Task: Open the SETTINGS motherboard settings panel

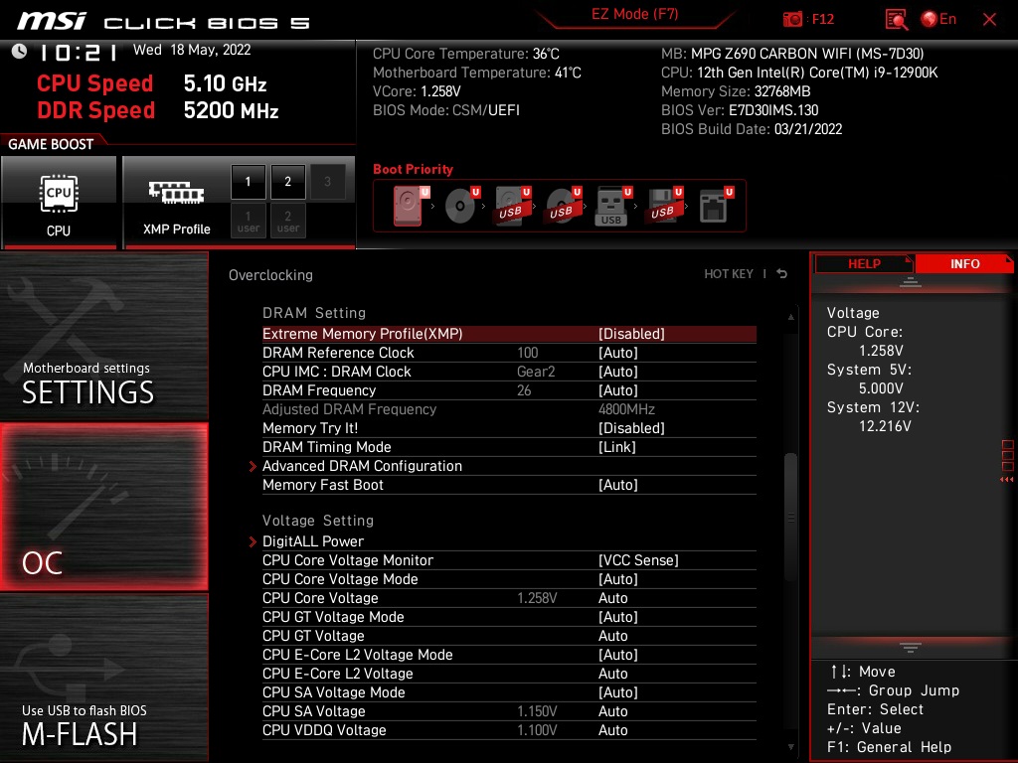Action: (103, 336)
